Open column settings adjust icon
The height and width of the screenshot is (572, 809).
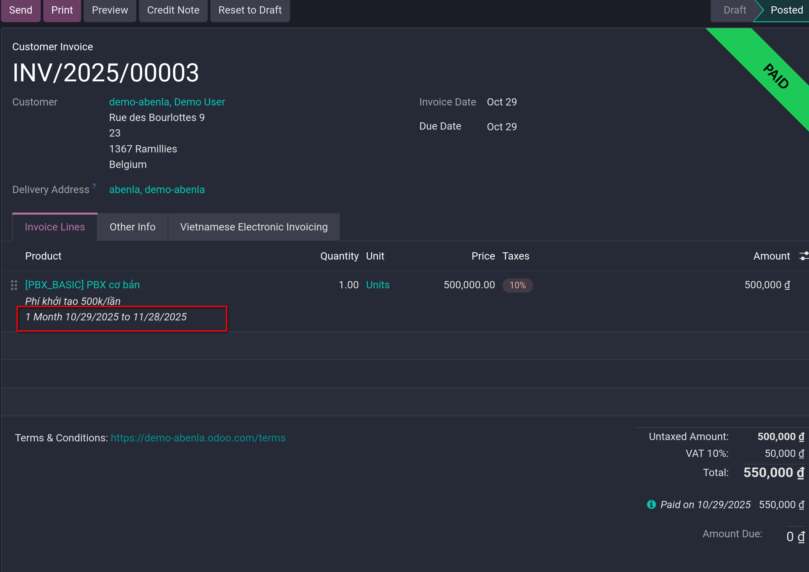(804, 256)
